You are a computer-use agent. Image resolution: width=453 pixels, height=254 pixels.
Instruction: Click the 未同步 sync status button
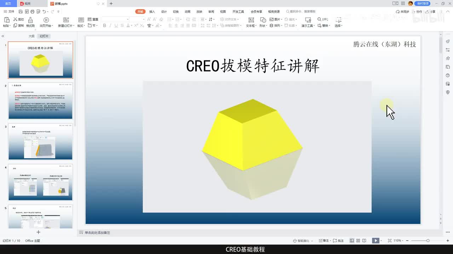pyautogui.click(x=402, y=12)
